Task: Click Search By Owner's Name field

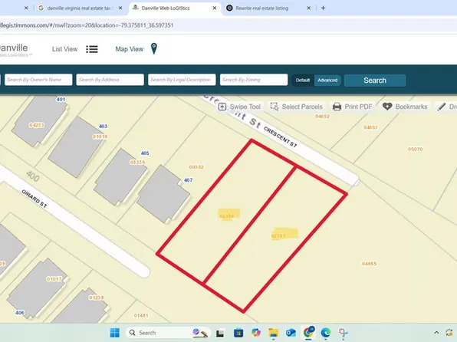Action: click(38, 80)
